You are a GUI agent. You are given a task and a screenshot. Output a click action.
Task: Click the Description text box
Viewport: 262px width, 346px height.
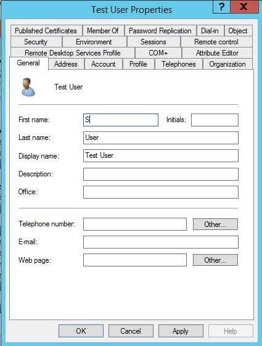point(161,174)
